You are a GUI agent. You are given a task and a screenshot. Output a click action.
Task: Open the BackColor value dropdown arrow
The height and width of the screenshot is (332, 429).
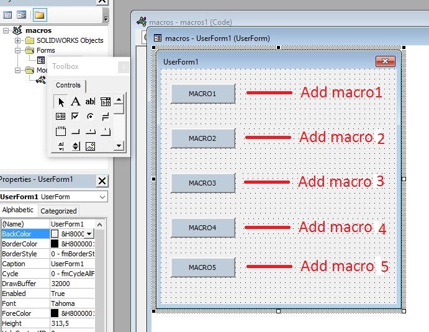pos(89,234)
